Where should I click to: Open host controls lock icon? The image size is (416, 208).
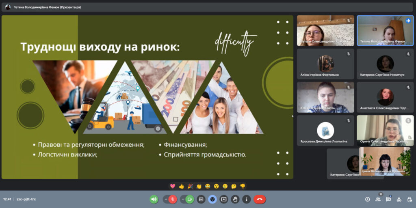[409, 199]
